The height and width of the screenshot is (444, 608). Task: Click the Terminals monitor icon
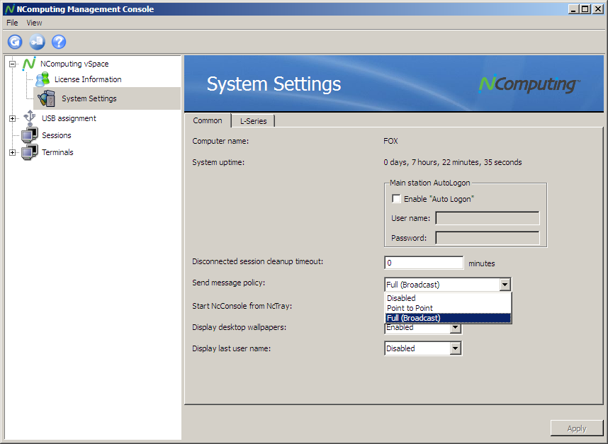pyautogui.click(x=30, y=152)
